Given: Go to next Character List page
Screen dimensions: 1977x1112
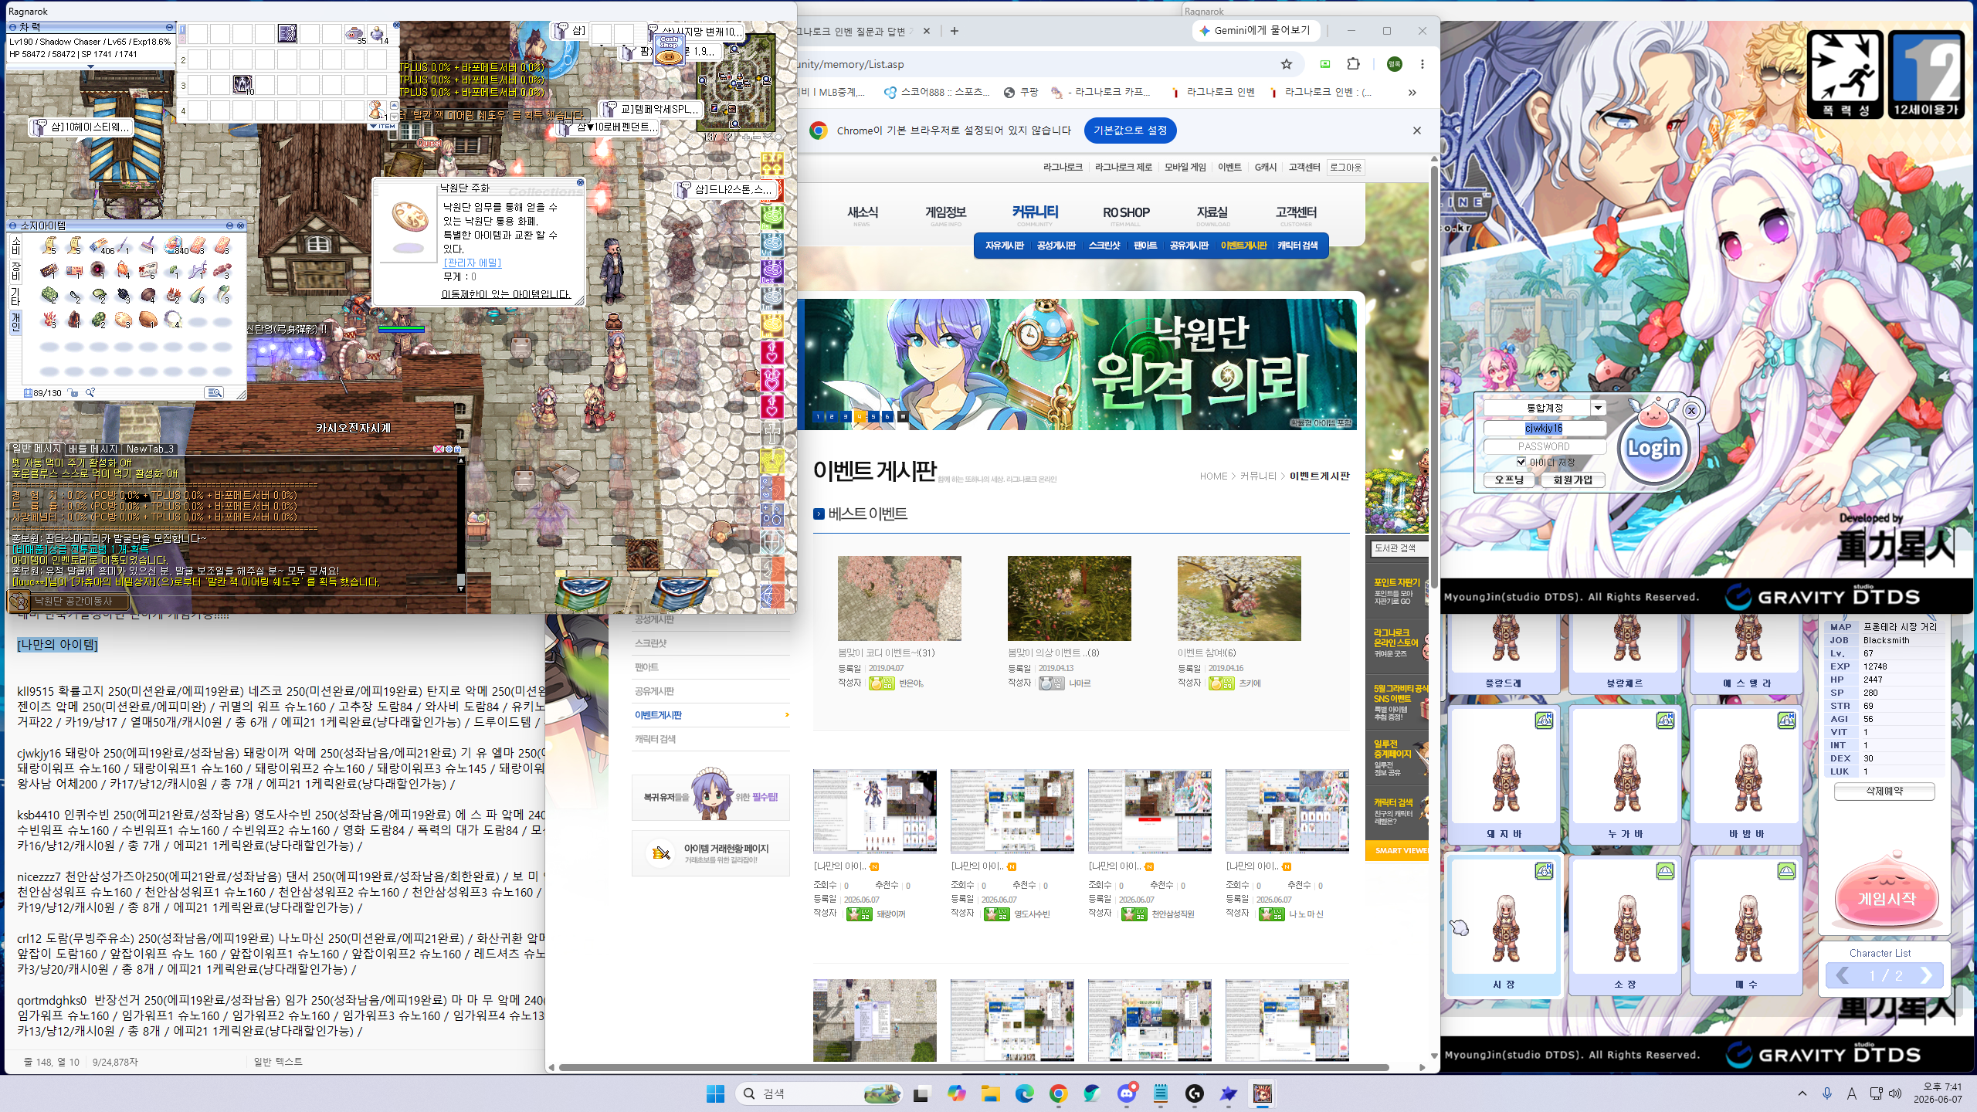Looking at the screenshot, I should pyautogui.click(x=1926, y=975).
